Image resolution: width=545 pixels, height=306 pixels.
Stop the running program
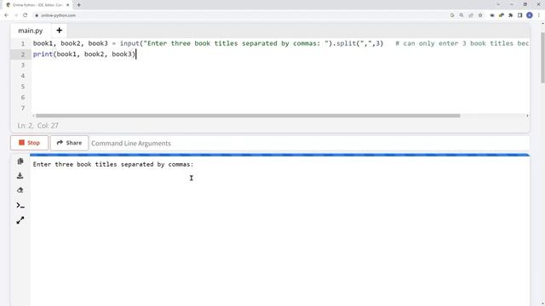[x=29, y=143]
